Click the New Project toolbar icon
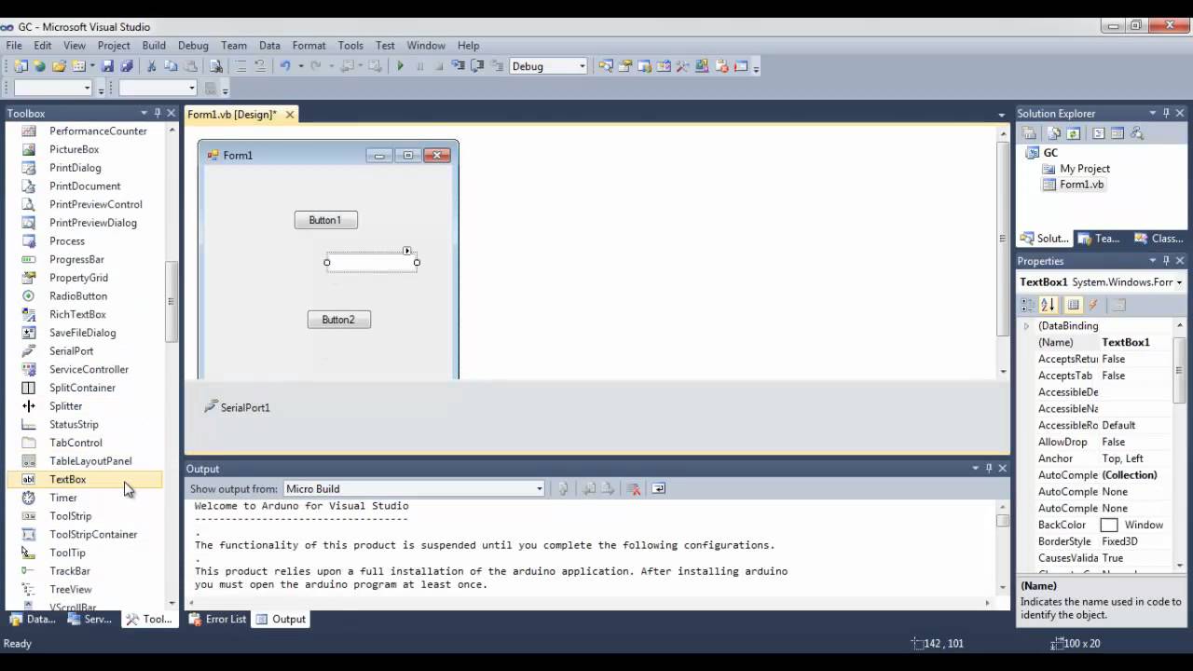This screenshot has width=1193, height=671. tap(21, 66)
